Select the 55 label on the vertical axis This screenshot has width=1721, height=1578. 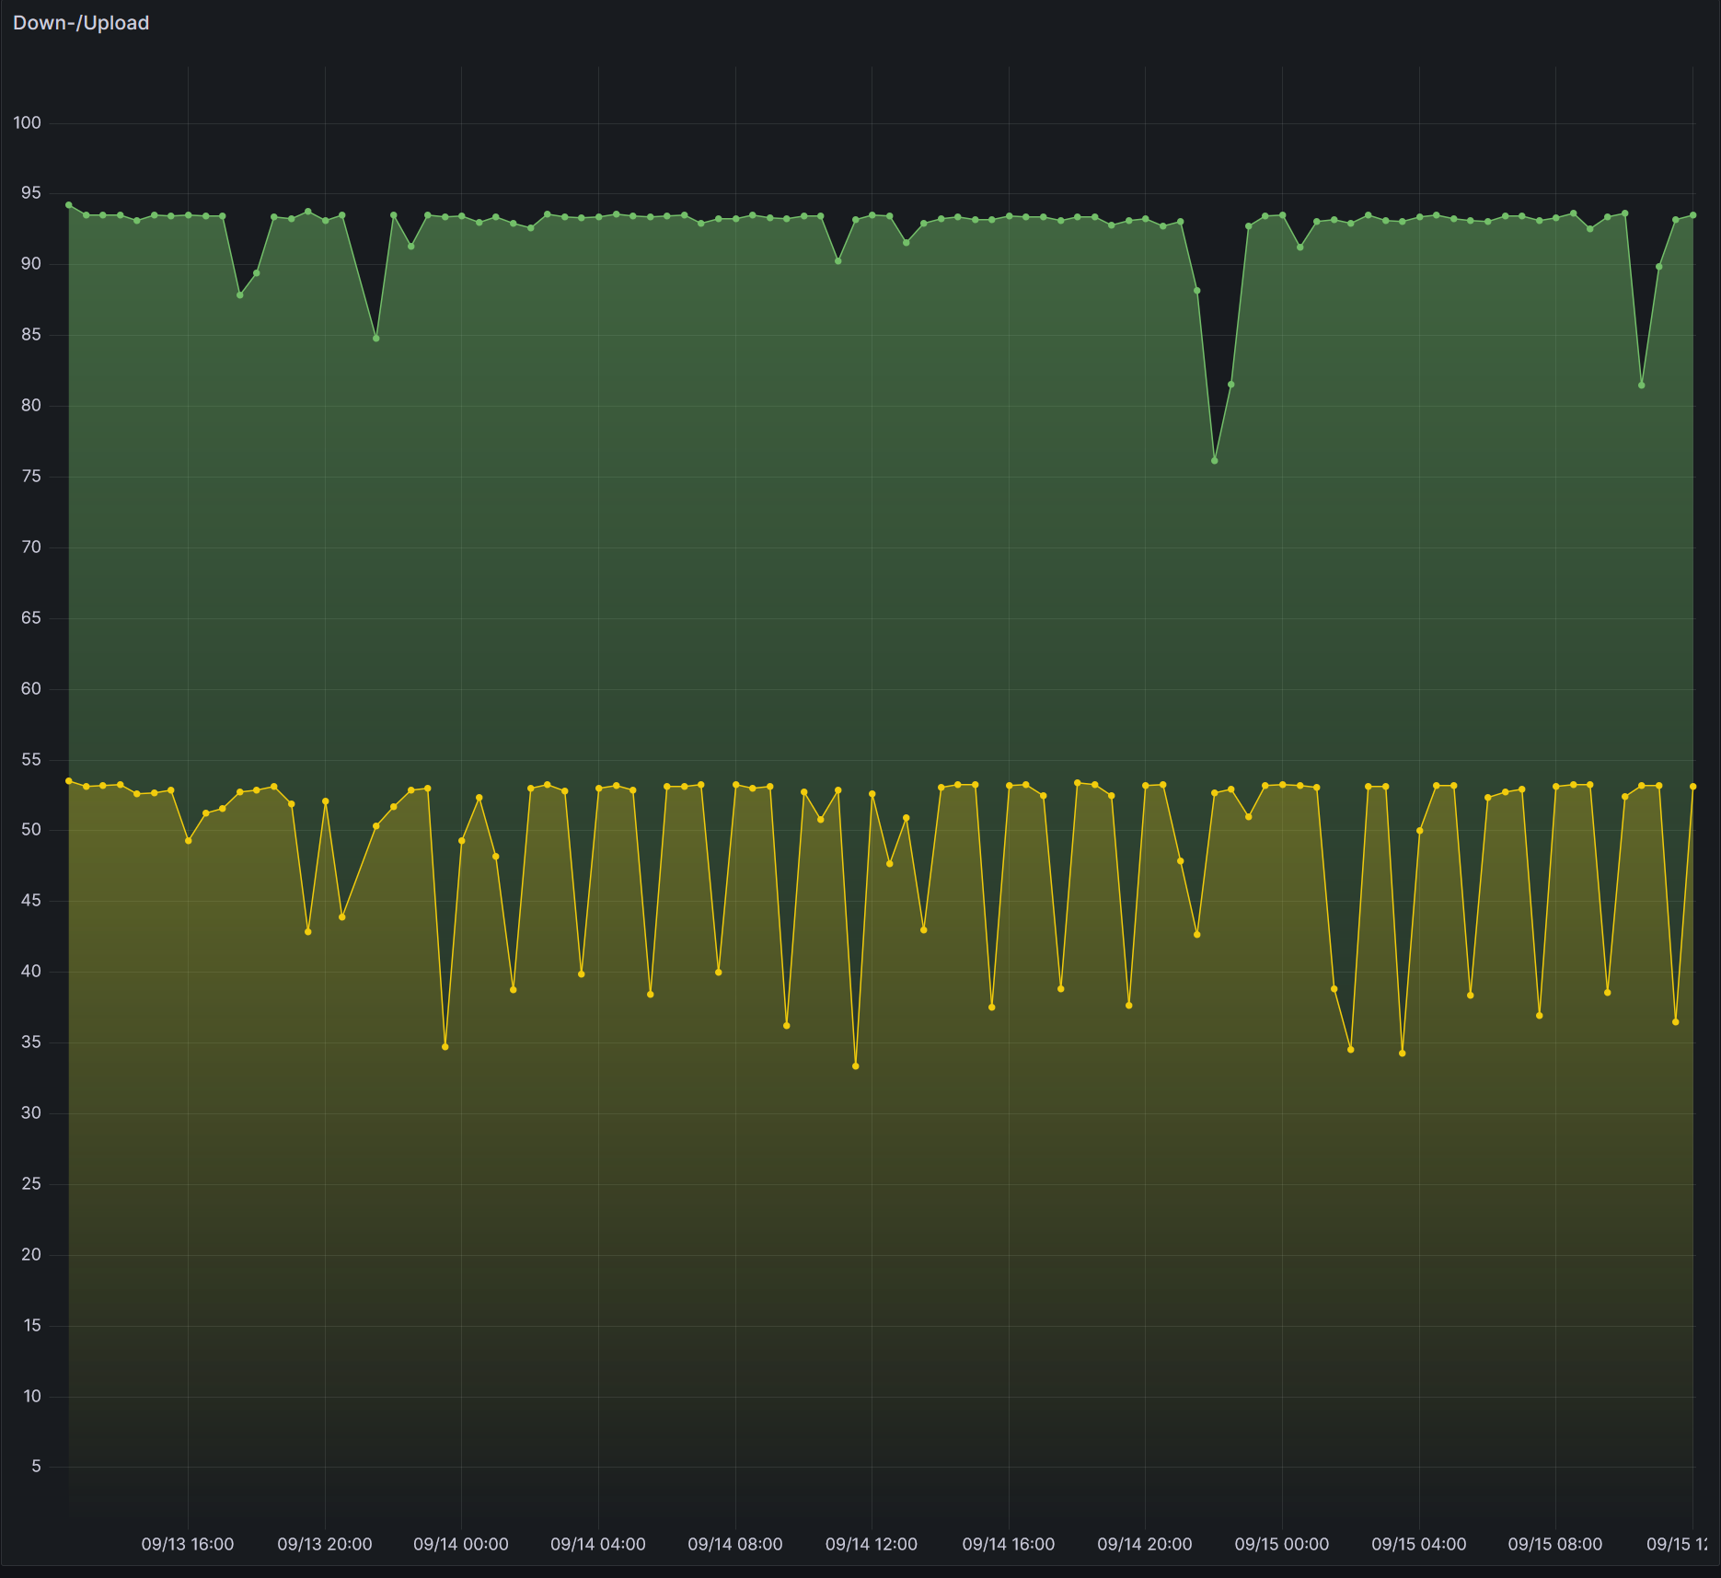coord(31,760)
